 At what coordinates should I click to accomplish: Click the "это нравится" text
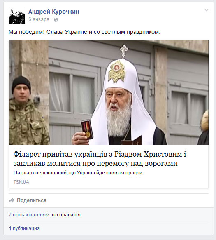65,215
